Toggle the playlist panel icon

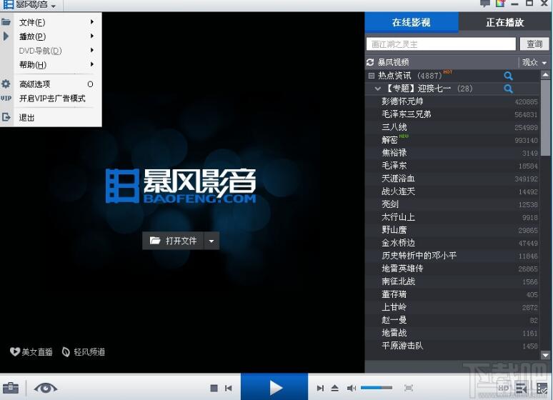tap(521, 388)
